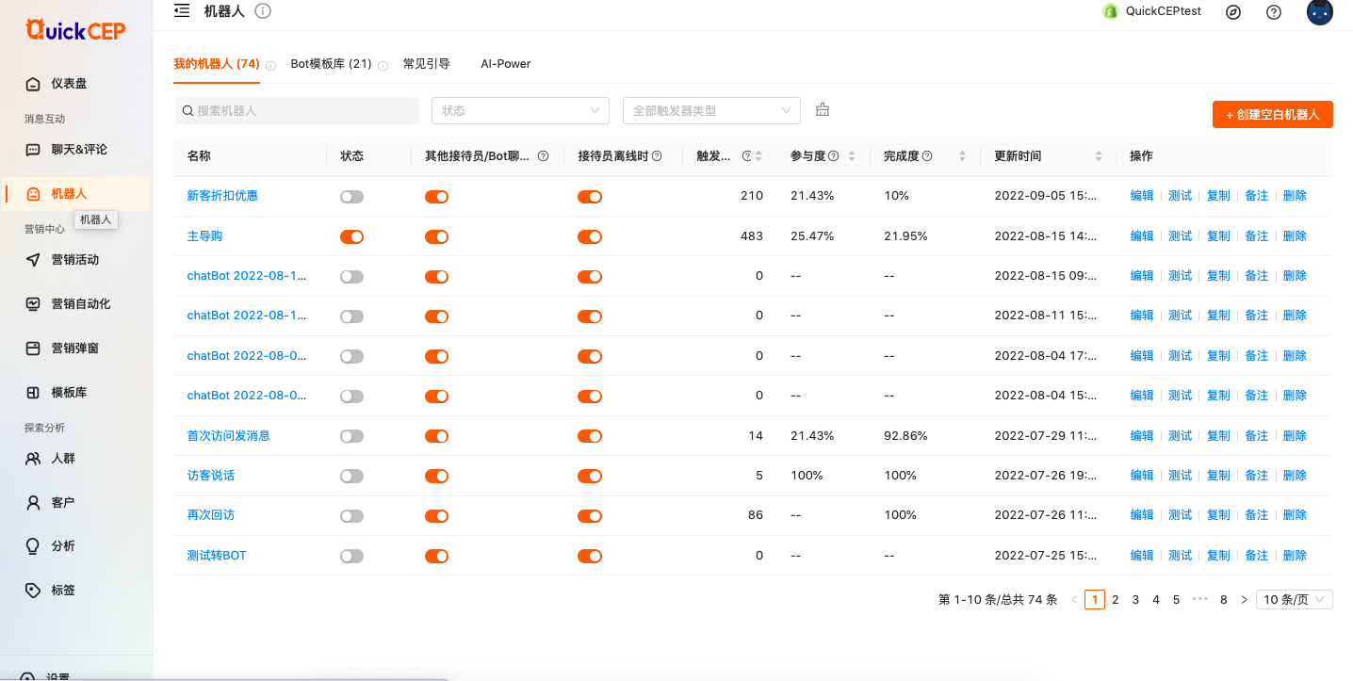Screen dimensions: 1353x681
Task: Click 编辑 for 主导购 row
Action: click(x=1142, y=236)
